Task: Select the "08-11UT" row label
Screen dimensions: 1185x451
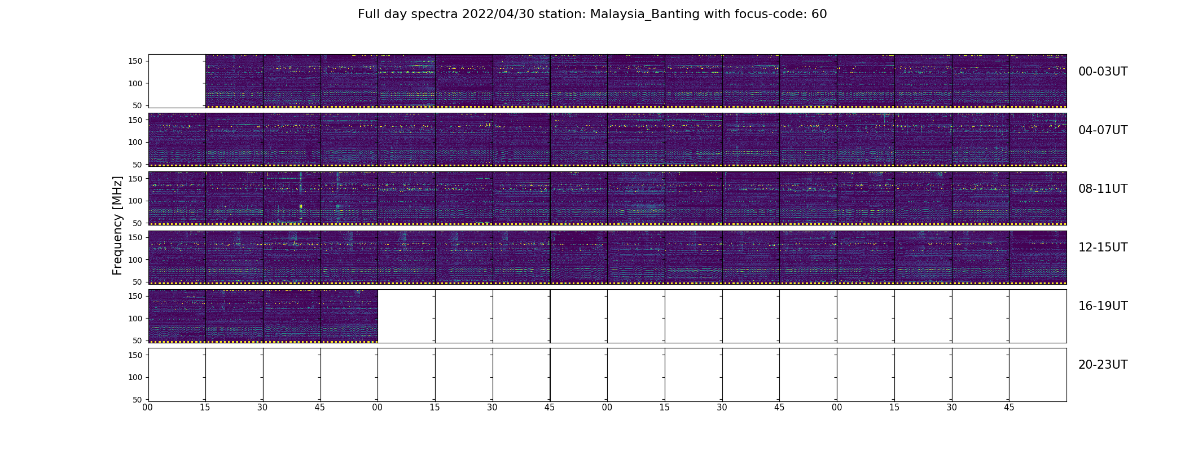Action: [x=1103, y=189]
